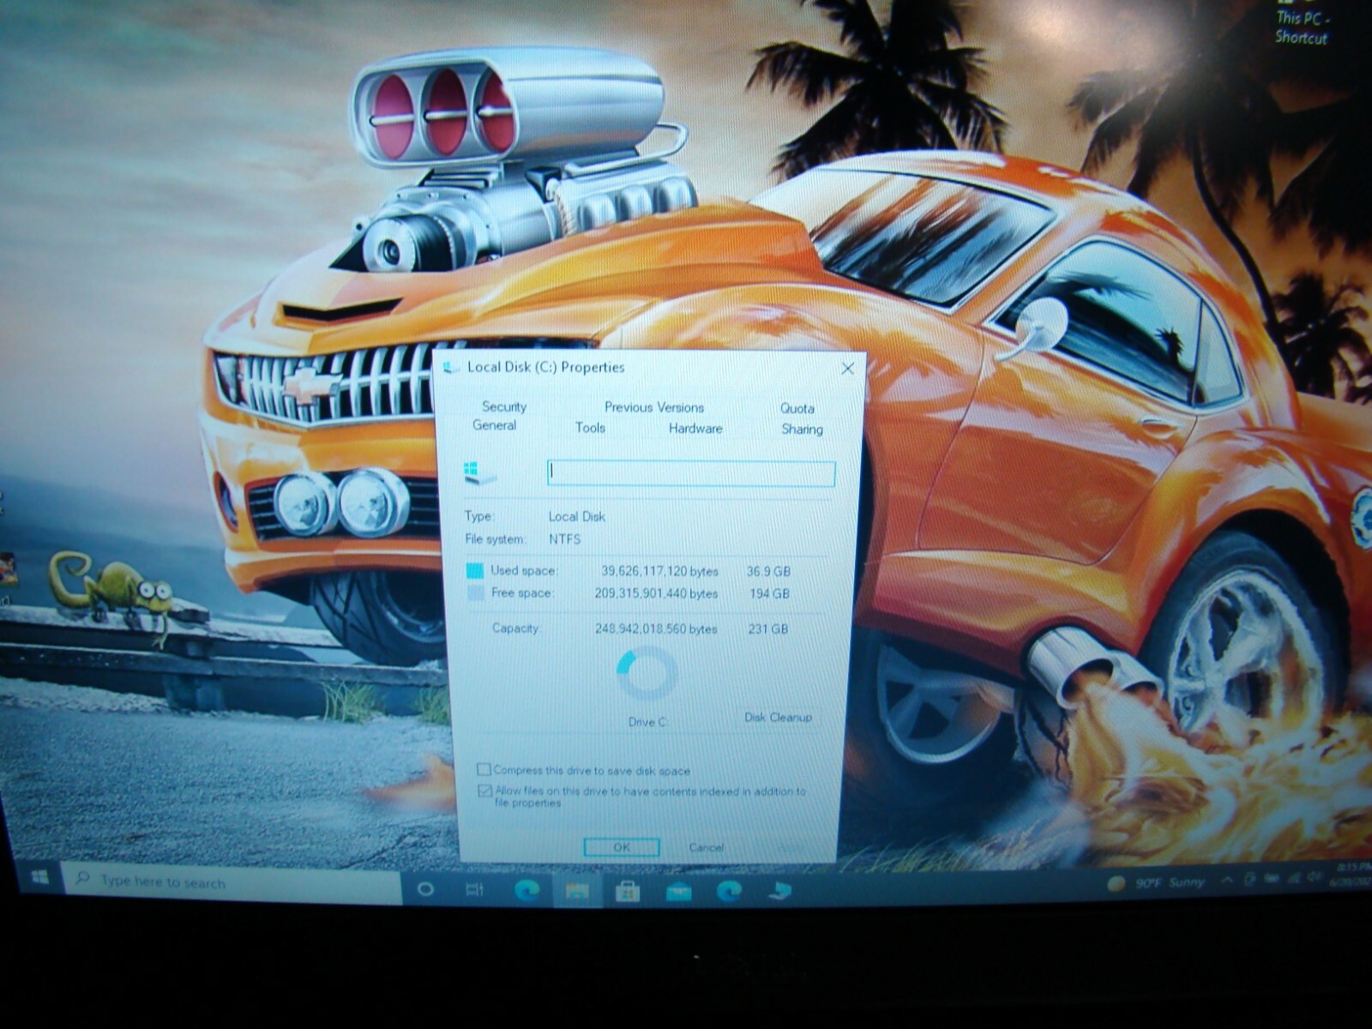The width and height of the screenshot is (1372, 1029).
Task: Click the blue Used space color swatch
Action: point(474,571)
